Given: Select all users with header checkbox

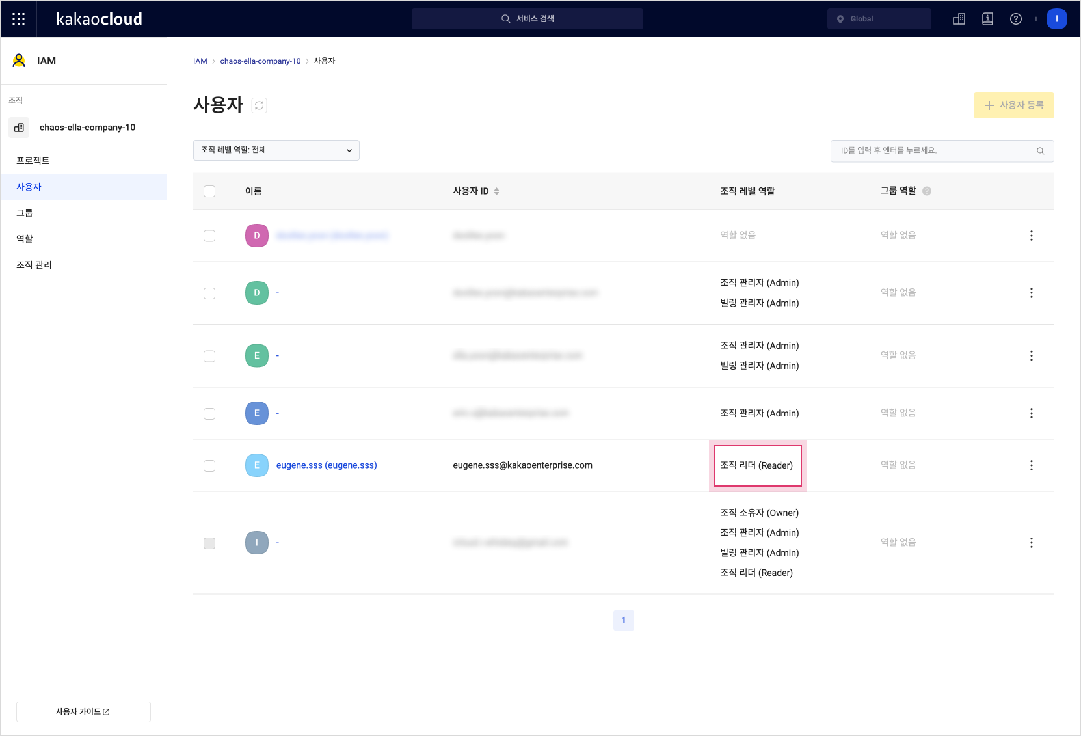Looking at the screenshot, I should tap(209, 191).
